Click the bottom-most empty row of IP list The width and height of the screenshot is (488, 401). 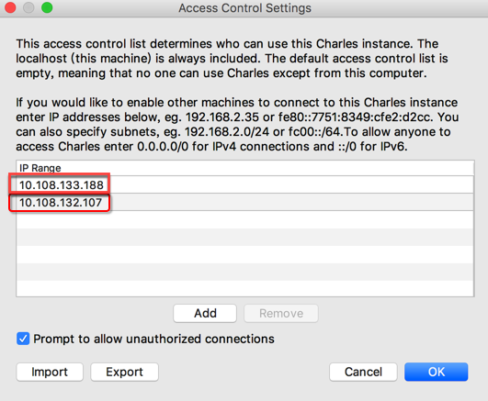(245, 288)
